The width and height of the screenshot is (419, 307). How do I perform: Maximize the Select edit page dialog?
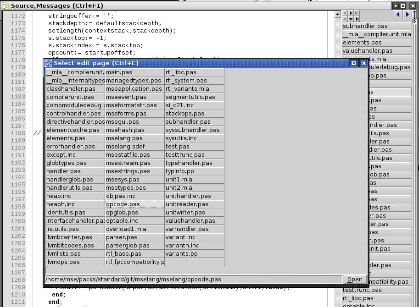point(354,63)
